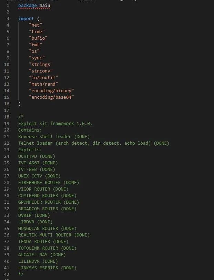
Task: Click the "Reverse shell loader (DONE)" comment
Action: tap(54, 137)
